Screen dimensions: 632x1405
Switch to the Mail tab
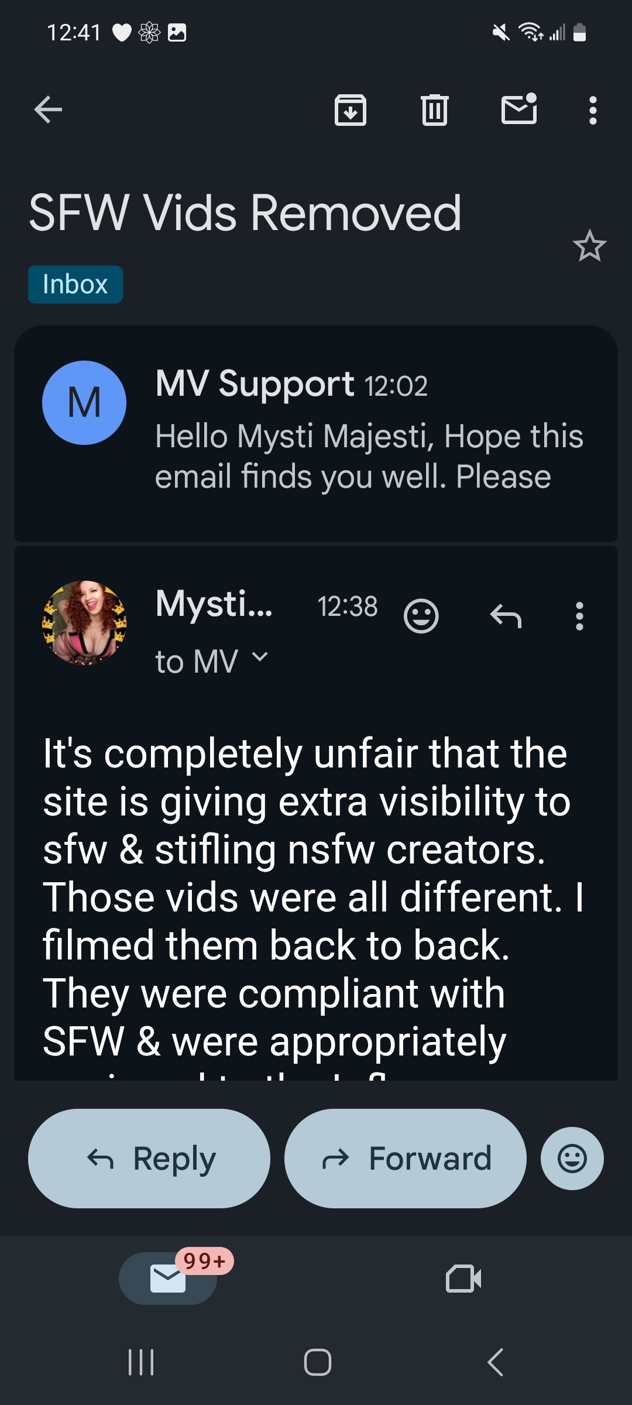(168, 1279)
